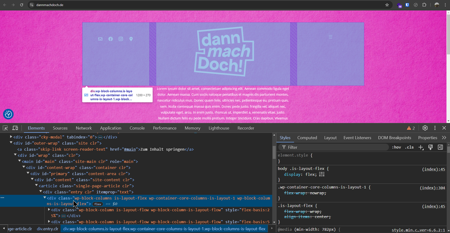Open the style.min.c…ver=6.6.2:1 source link

point(418,230)
